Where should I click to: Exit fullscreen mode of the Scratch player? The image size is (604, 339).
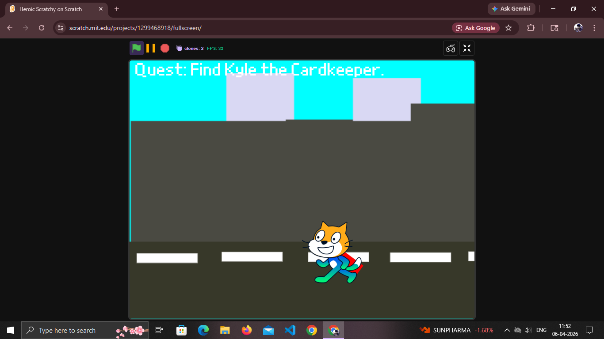(467, 48)
